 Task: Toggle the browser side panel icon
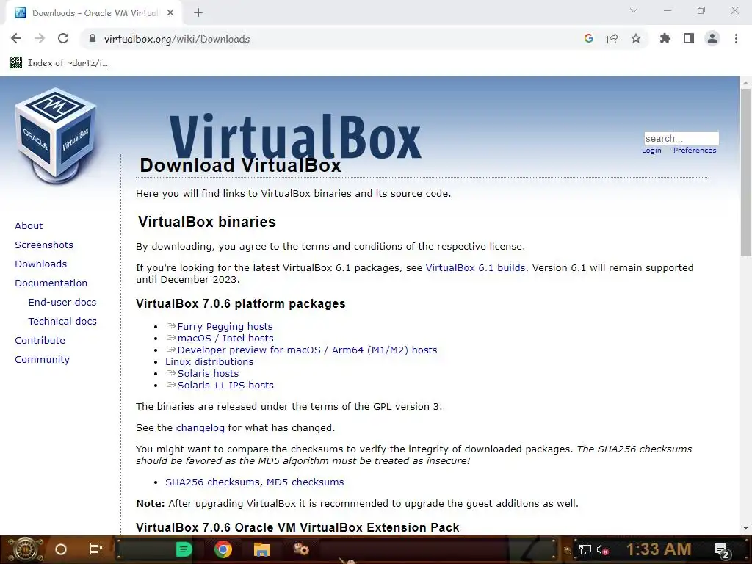click(x=689, y=39)
